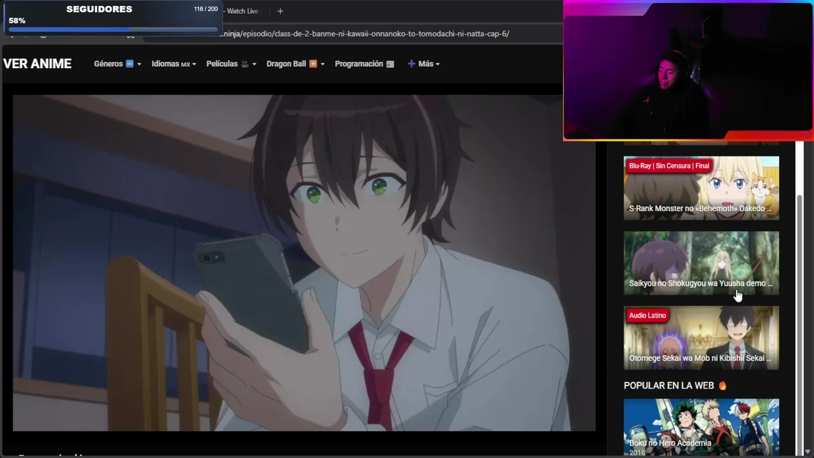The width and height of the screenshot is (814, 458).
Task: Click the SEGUIDORES follower goal progress bar
Action: (113, 29)
